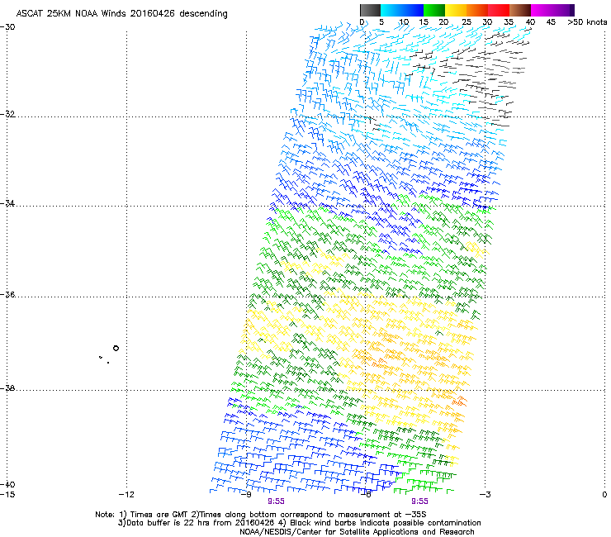Click the gray 0-5 knots color swatch

click(370, 10)
